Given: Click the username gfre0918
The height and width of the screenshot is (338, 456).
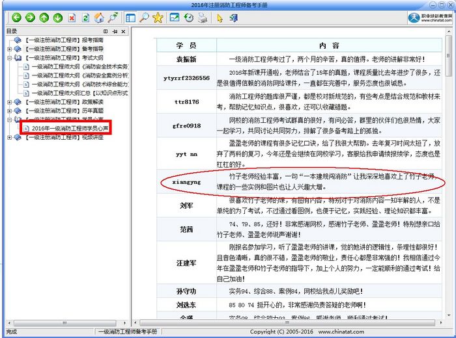Looking at the screenshot, I should coord(186,125).
